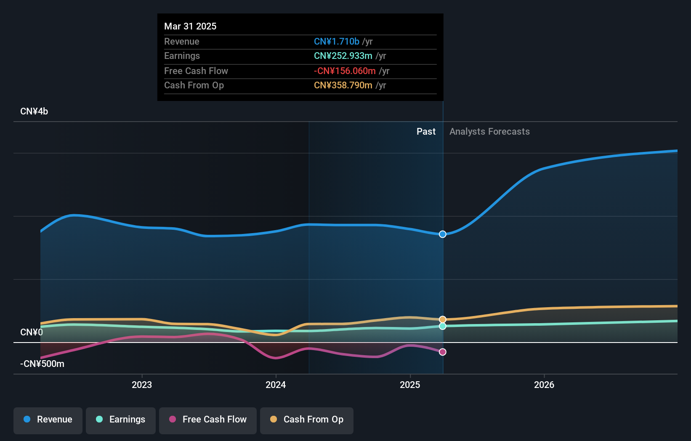Click the -CN¥156.060m free cash flow value
691x441 pixels.
[345, 71]
